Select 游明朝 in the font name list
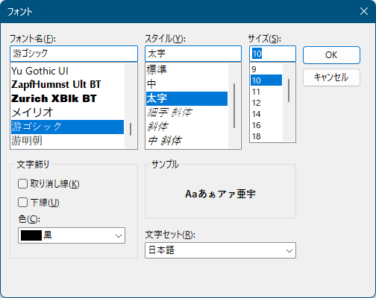376x298 pixels. 67,141
